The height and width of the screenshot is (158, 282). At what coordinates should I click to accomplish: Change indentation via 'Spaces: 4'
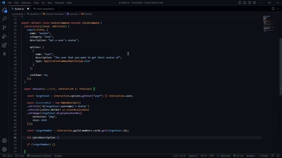pos(193,156)
